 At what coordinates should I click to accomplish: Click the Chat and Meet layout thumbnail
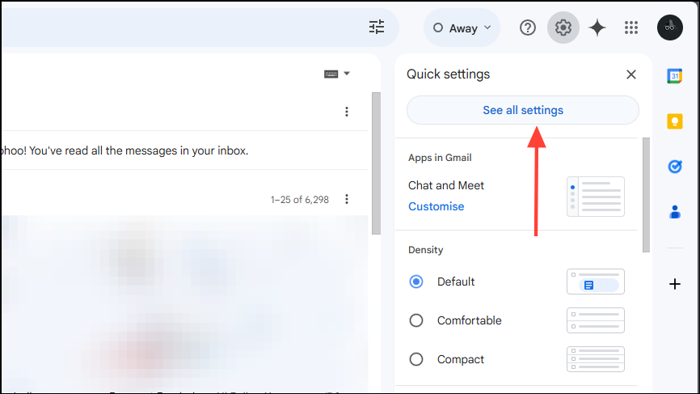[596, 197]
